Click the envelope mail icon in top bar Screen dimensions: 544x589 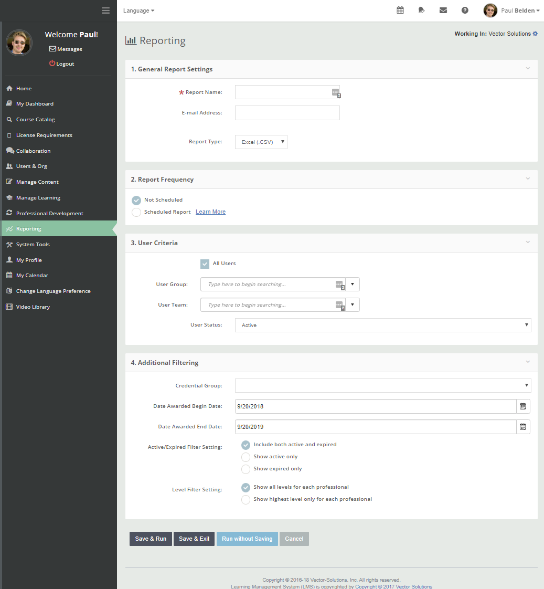pos(443,10)
